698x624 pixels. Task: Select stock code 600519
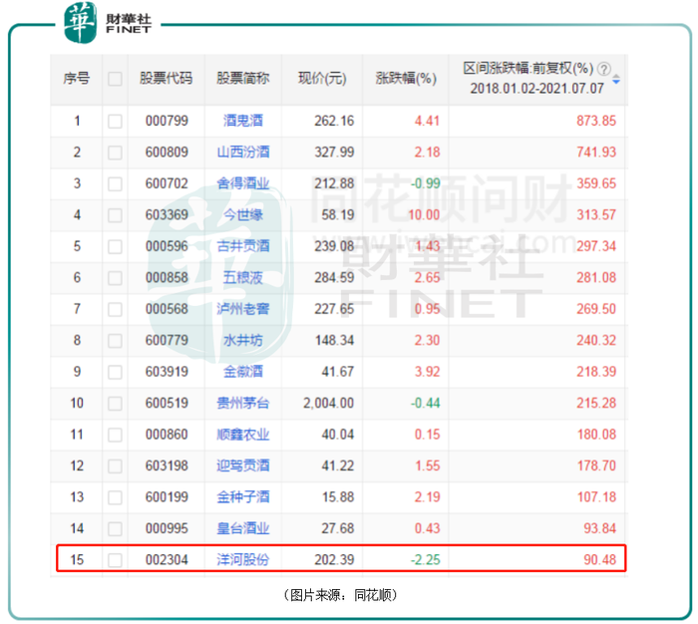(x=167, y=404)
